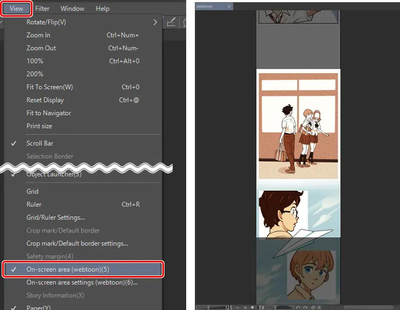Select Fit To Screen menu entry
The height and width of the screenshot is (310, 400).
pyautogui.click(x=49, y=87)
